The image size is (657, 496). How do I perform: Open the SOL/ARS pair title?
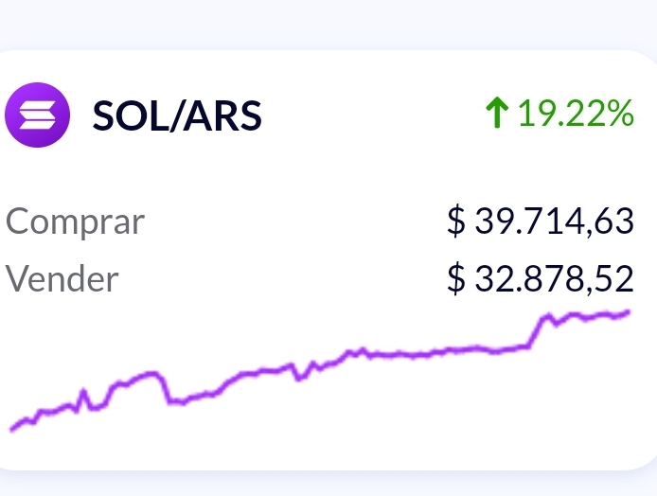coord(177,115)
